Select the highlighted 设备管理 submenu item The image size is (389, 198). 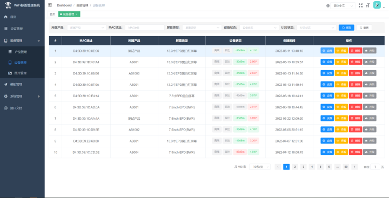(22, 63)
